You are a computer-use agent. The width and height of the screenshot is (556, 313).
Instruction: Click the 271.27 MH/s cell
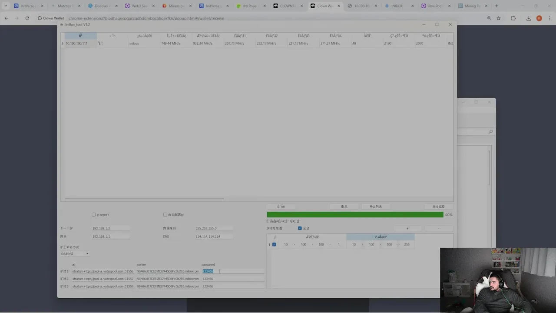[335, 43]
